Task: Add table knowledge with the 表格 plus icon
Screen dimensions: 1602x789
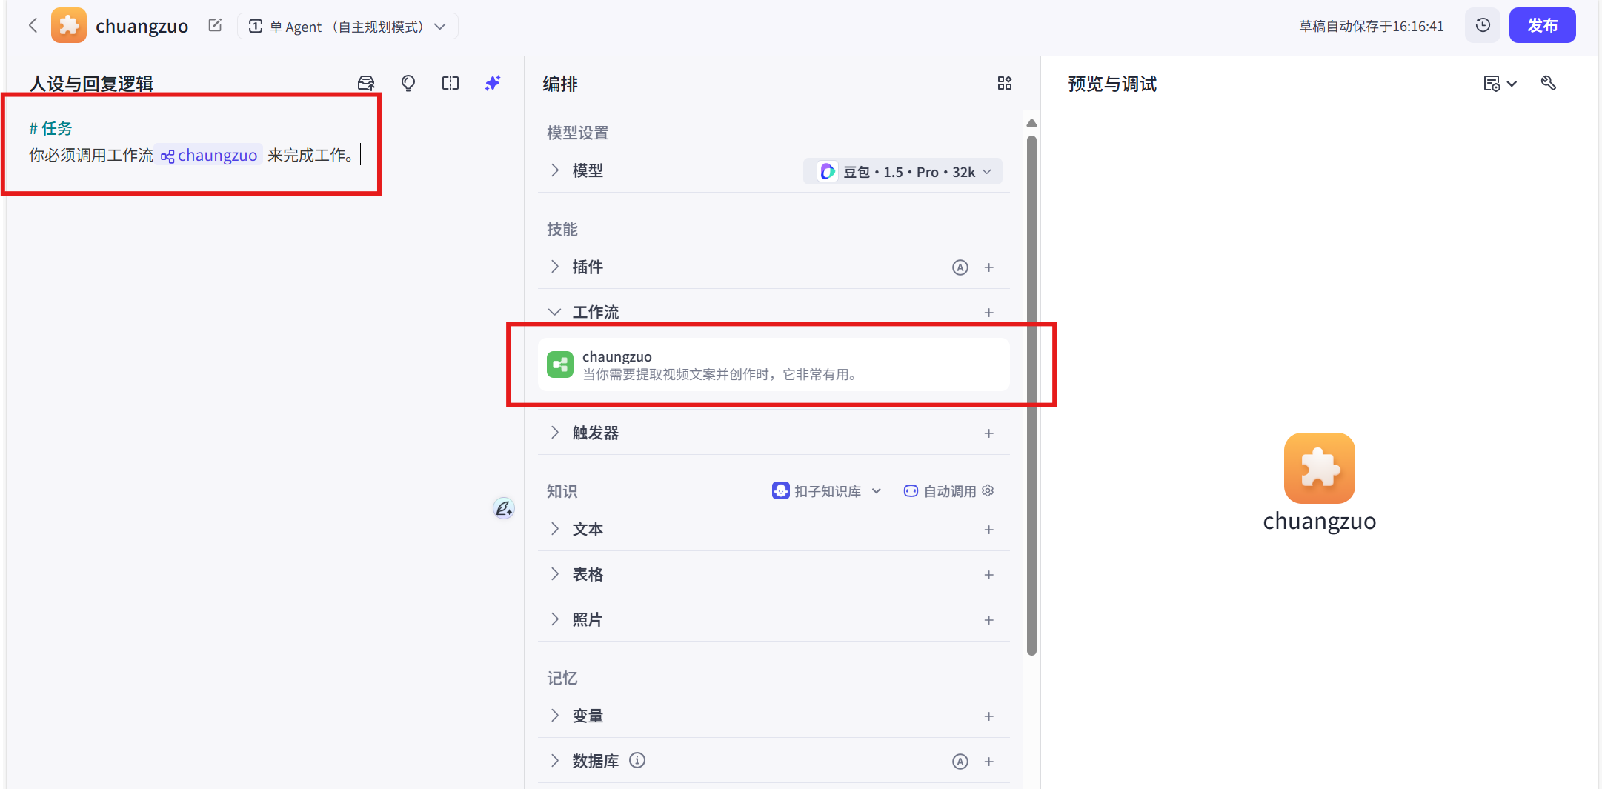Action: (988, 575)
